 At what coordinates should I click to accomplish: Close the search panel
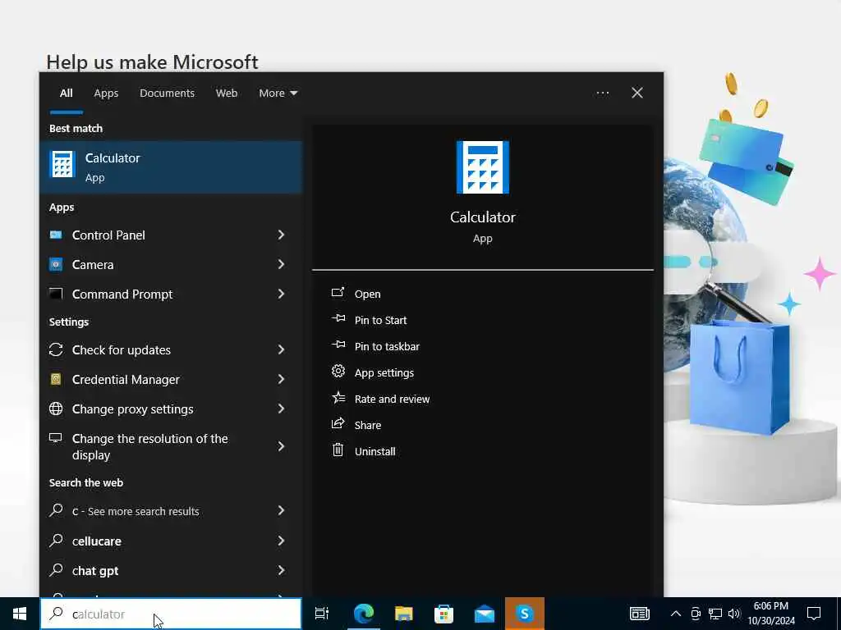tap(636, 94)
